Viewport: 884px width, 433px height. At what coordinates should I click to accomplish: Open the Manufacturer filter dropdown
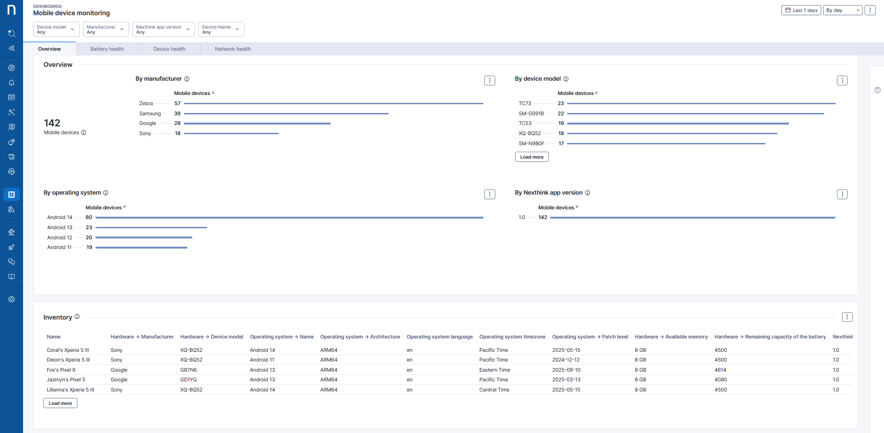point(106,29)
